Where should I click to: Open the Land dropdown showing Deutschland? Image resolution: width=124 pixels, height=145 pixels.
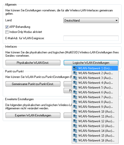(91, 20)
